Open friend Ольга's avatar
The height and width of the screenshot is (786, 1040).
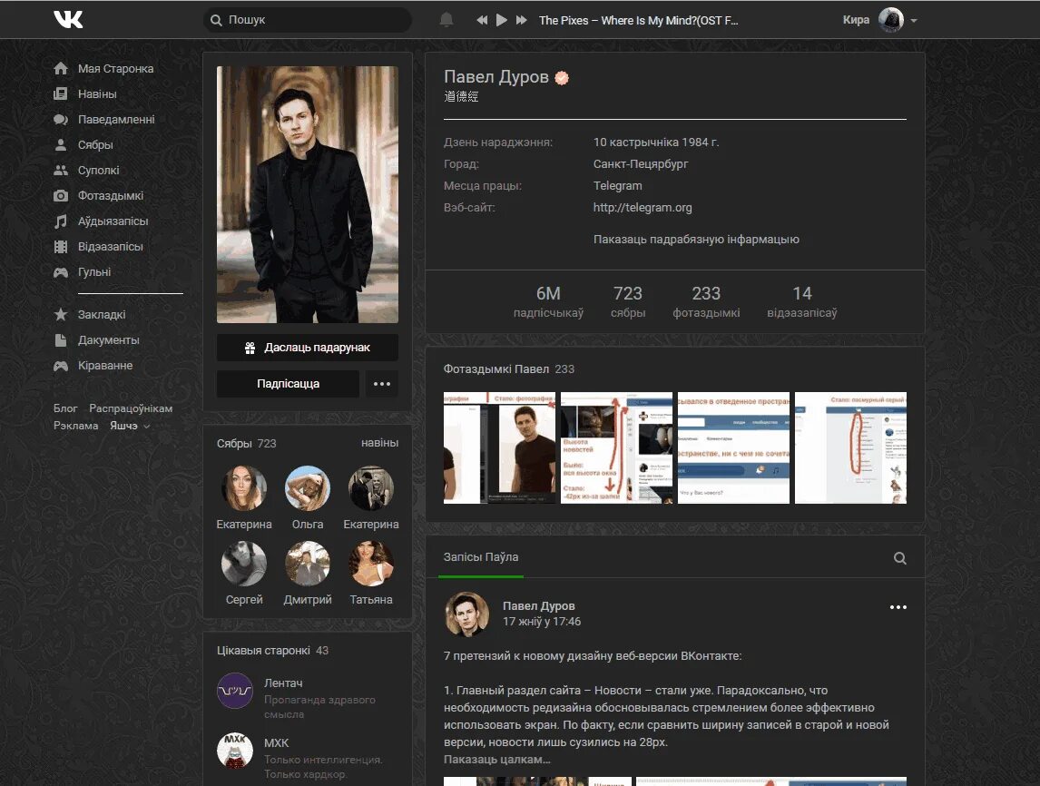(307, 488)
